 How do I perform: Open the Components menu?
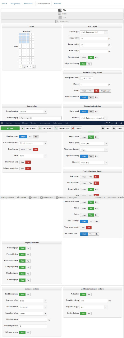coord(45,123)
